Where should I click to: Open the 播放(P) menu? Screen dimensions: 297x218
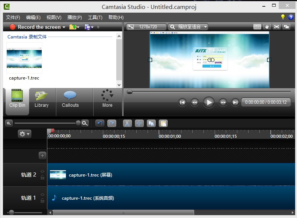[x=75, y=18]
